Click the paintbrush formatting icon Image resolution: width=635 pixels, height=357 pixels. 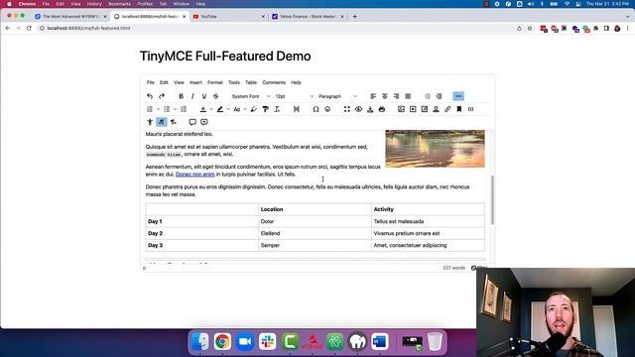[x=254, y=109]
